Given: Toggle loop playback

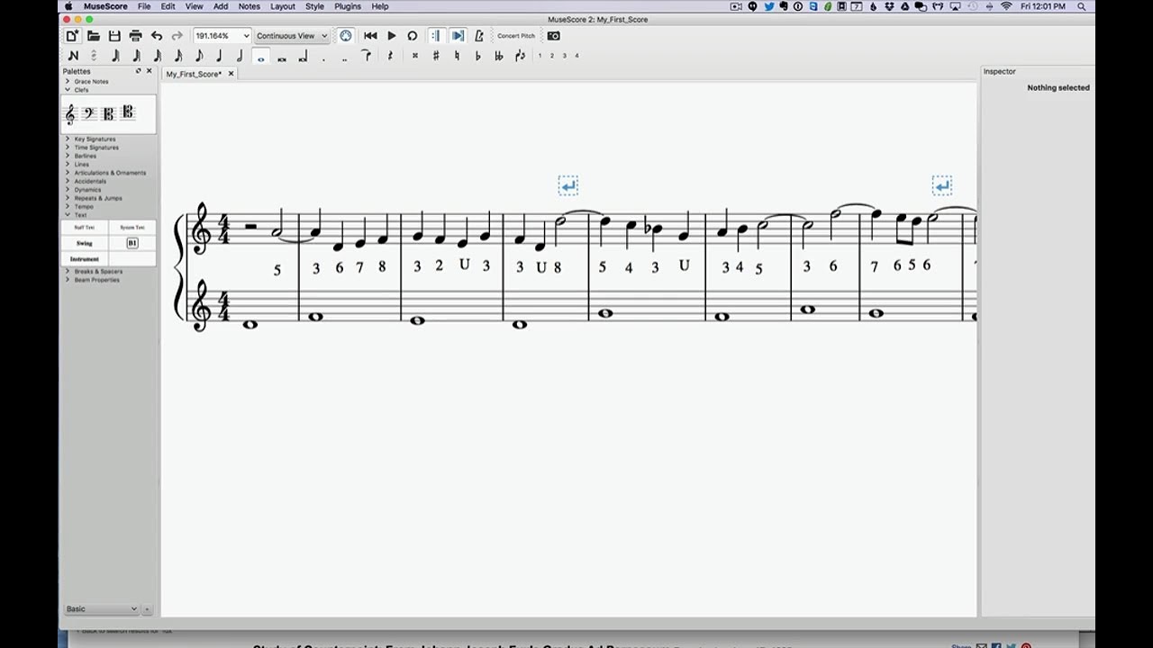Looking at the screenshot, I should point(413,36).
